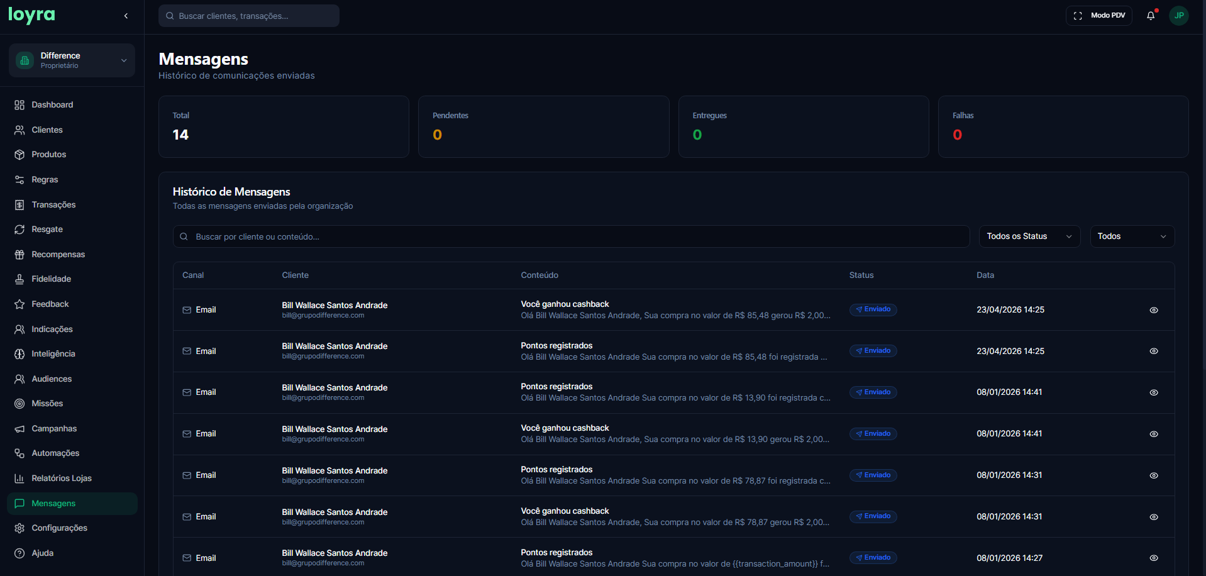View the cashback message of 23/04/2026 14:25

tap(1154, 310)
